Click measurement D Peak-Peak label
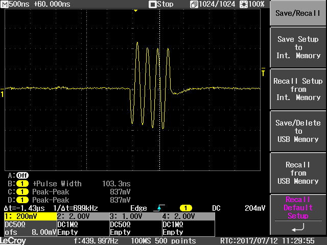327x245 pixels. (51, 200)
